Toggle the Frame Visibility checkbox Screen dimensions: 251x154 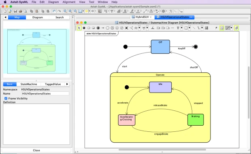(6, 98)
